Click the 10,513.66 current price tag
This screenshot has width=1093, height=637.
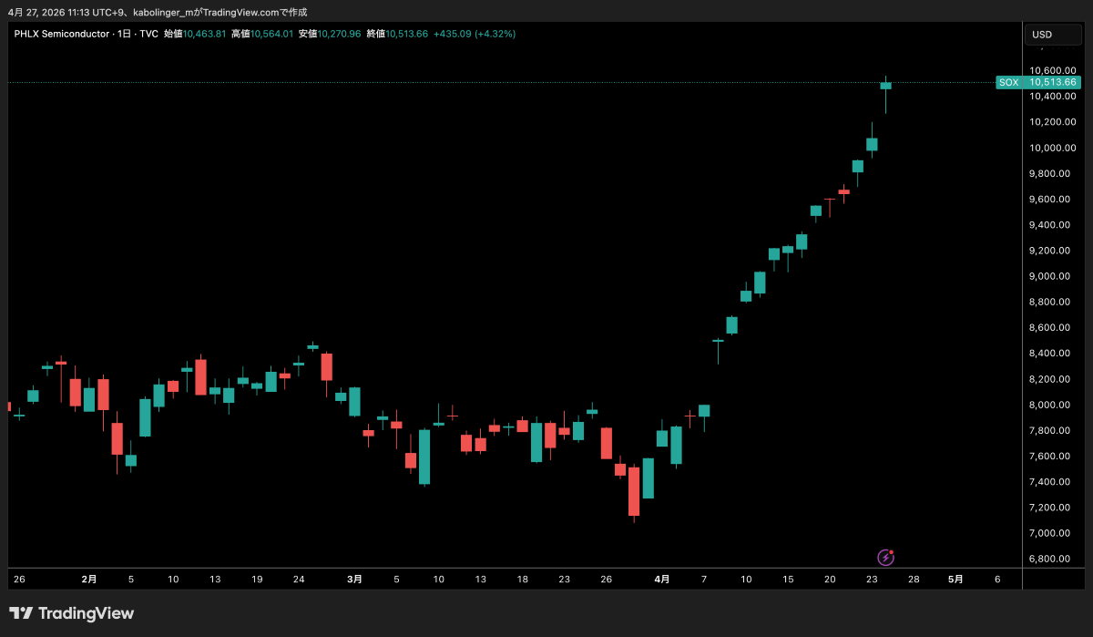coord(1053,82)
